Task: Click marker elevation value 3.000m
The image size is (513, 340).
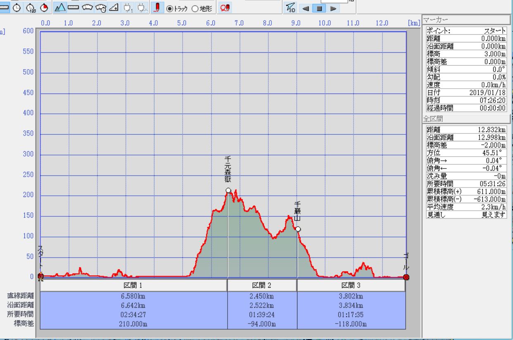Action: [x=495, y=54]
